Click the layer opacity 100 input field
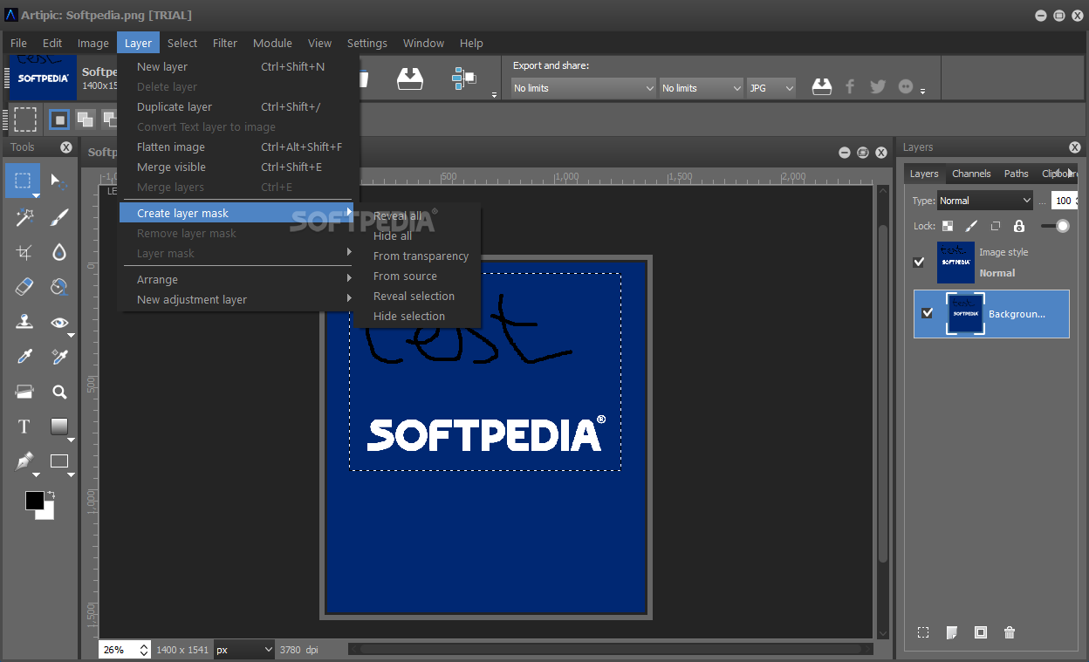1089x662 pixels. point(1063,201)
